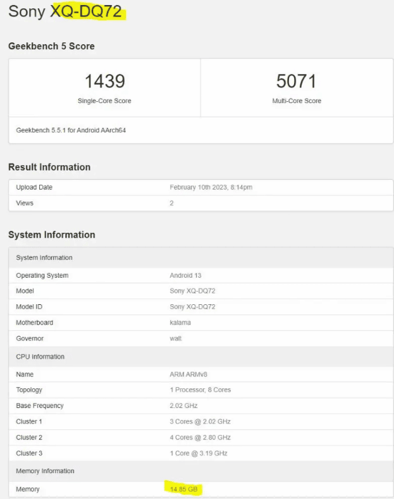
Task: Click the System Information section heading
Action: tap(51, 235)
